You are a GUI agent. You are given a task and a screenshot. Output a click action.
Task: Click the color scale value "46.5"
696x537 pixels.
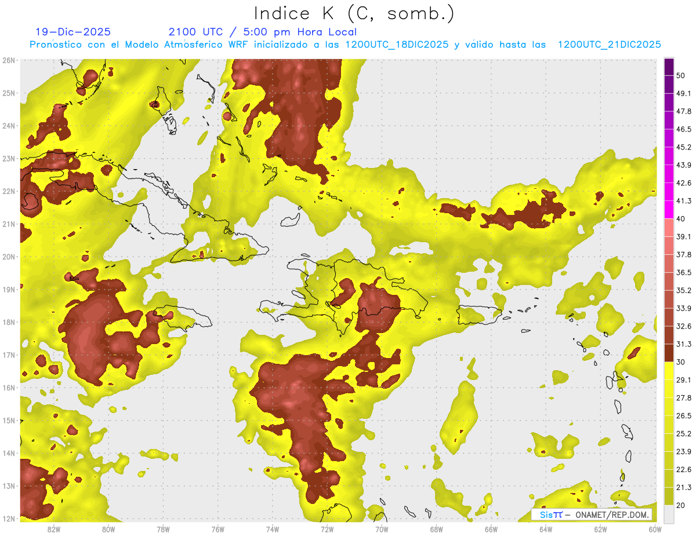pos(684,129)
